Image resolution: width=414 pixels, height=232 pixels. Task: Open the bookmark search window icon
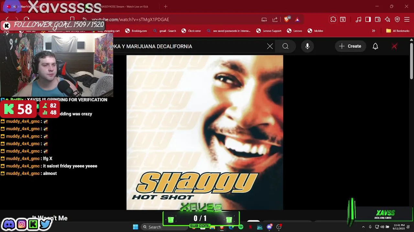343,20
